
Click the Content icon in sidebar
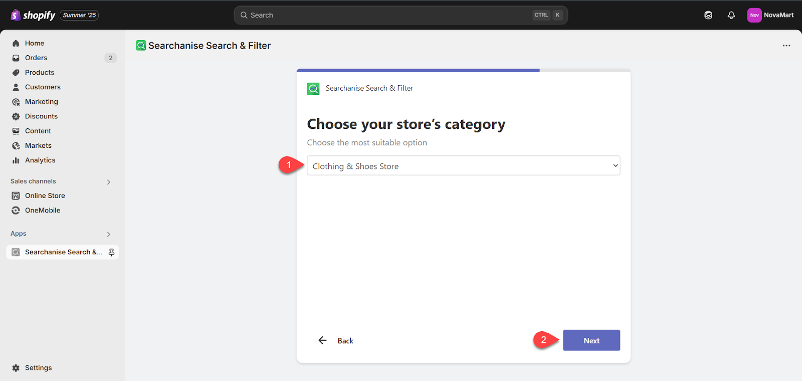pos(16,131)
